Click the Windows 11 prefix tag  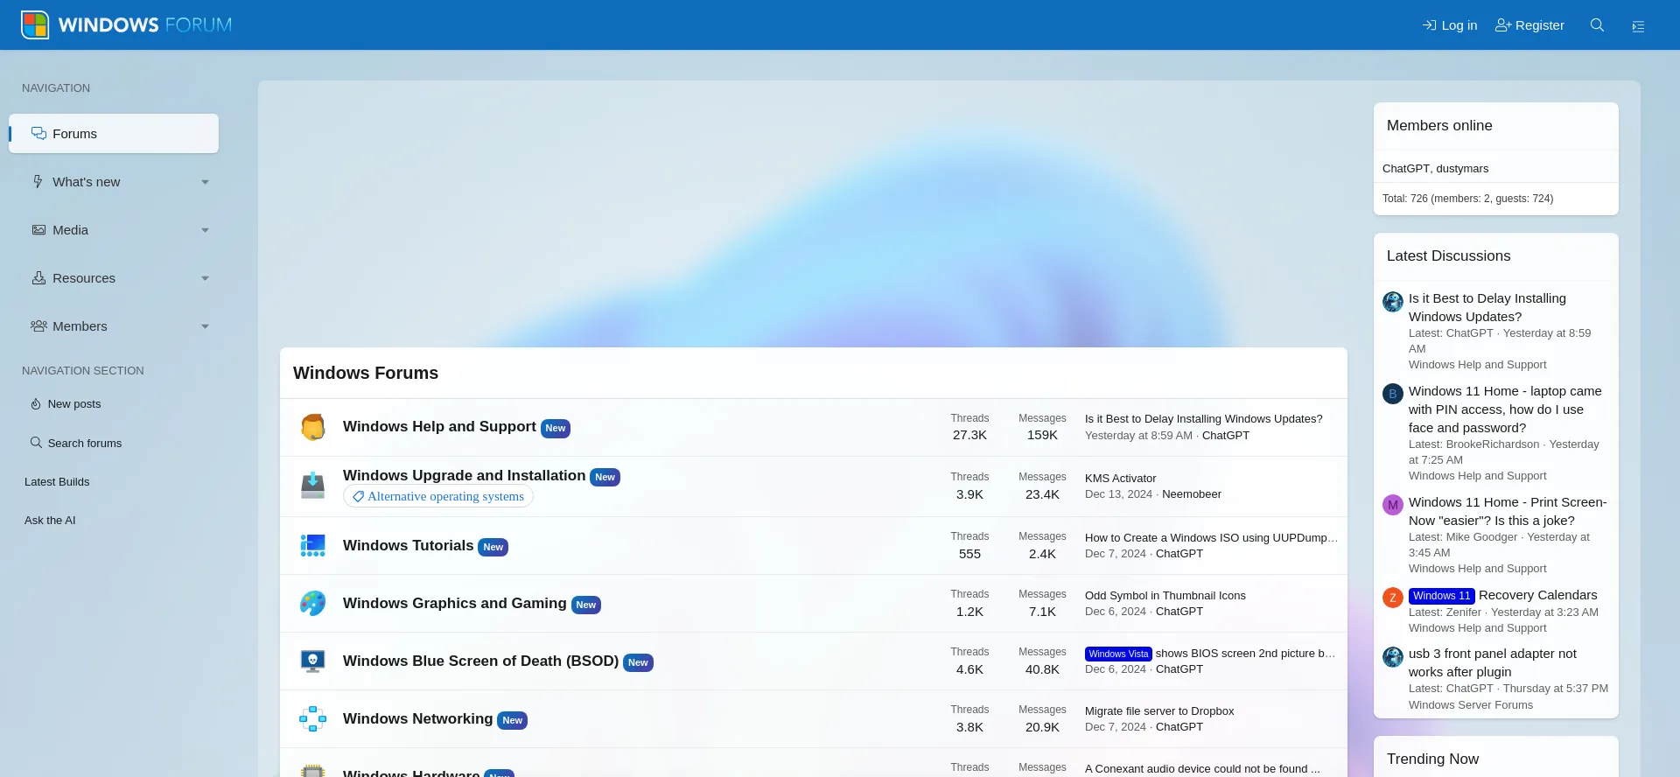click(x=1441, y=596)
